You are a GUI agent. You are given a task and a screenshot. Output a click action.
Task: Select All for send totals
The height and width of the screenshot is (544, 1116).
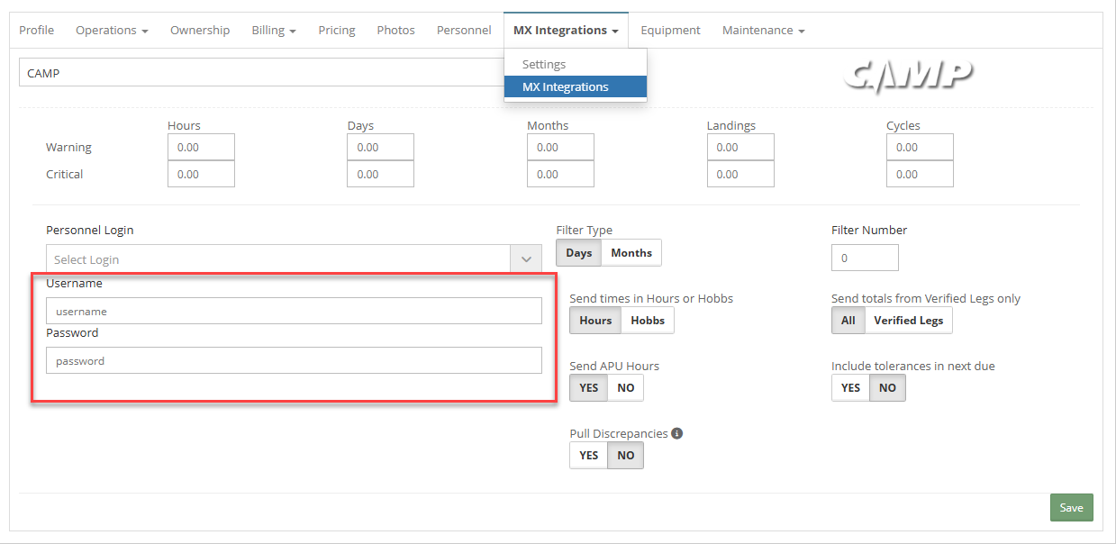848,321
